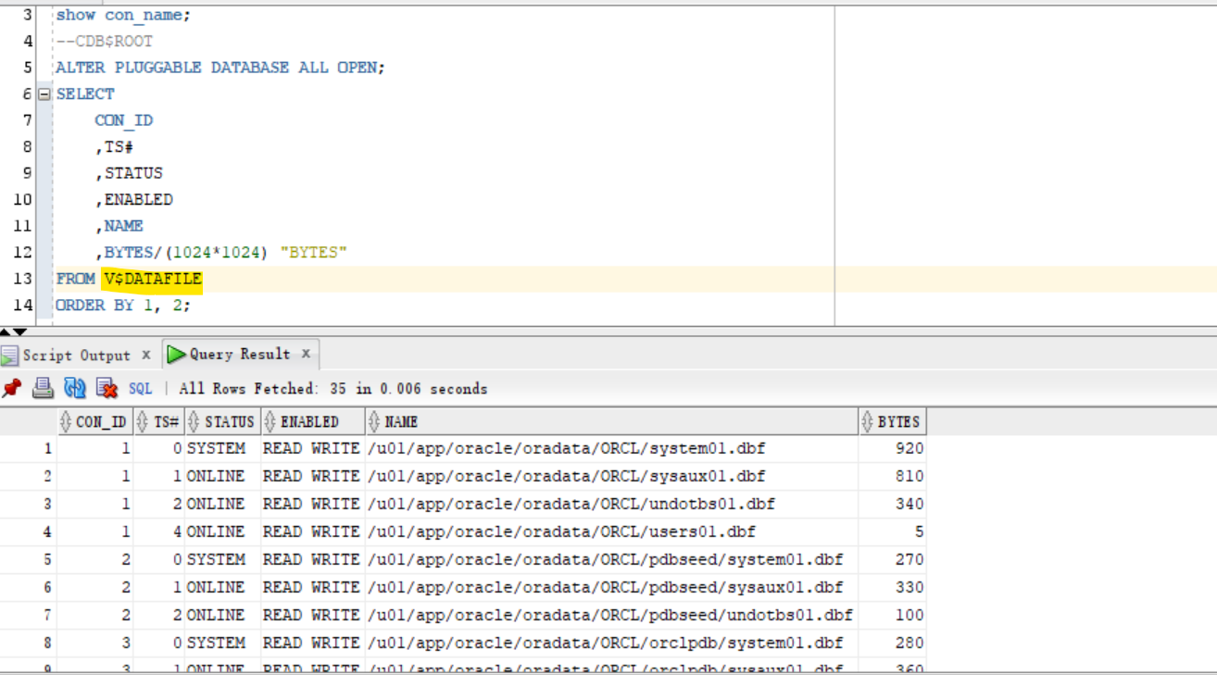Select cell pdbseed/sysaux01.dbf path
1217x675 pixels.
pyautogui.click(x=611, y=587)
